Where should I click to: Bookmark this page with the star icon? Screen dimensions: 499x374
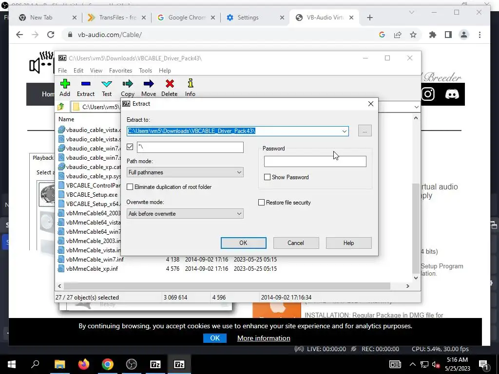pyautogui.click(x=413, y=35)
